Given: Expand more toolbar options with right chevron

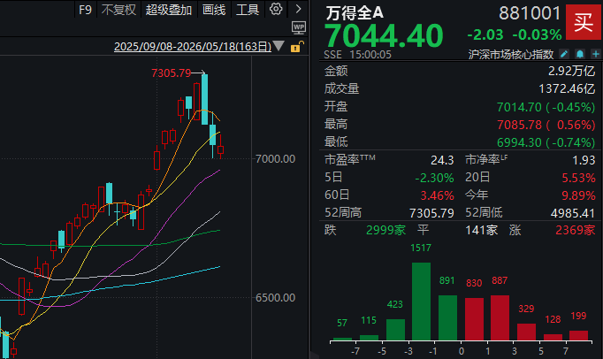Looking at the screenshot, I should (298, 9).
